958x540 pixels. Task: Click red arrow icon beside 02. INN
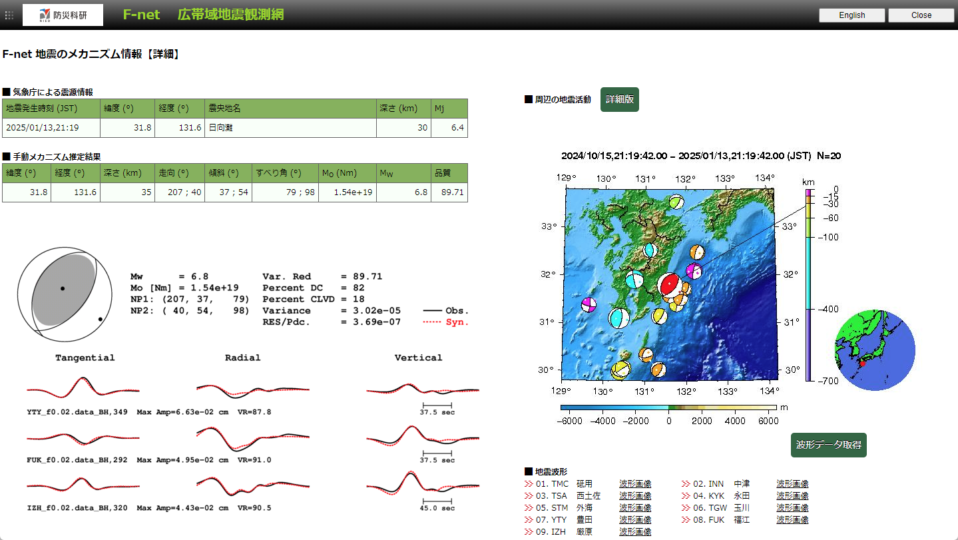point(686,484)
